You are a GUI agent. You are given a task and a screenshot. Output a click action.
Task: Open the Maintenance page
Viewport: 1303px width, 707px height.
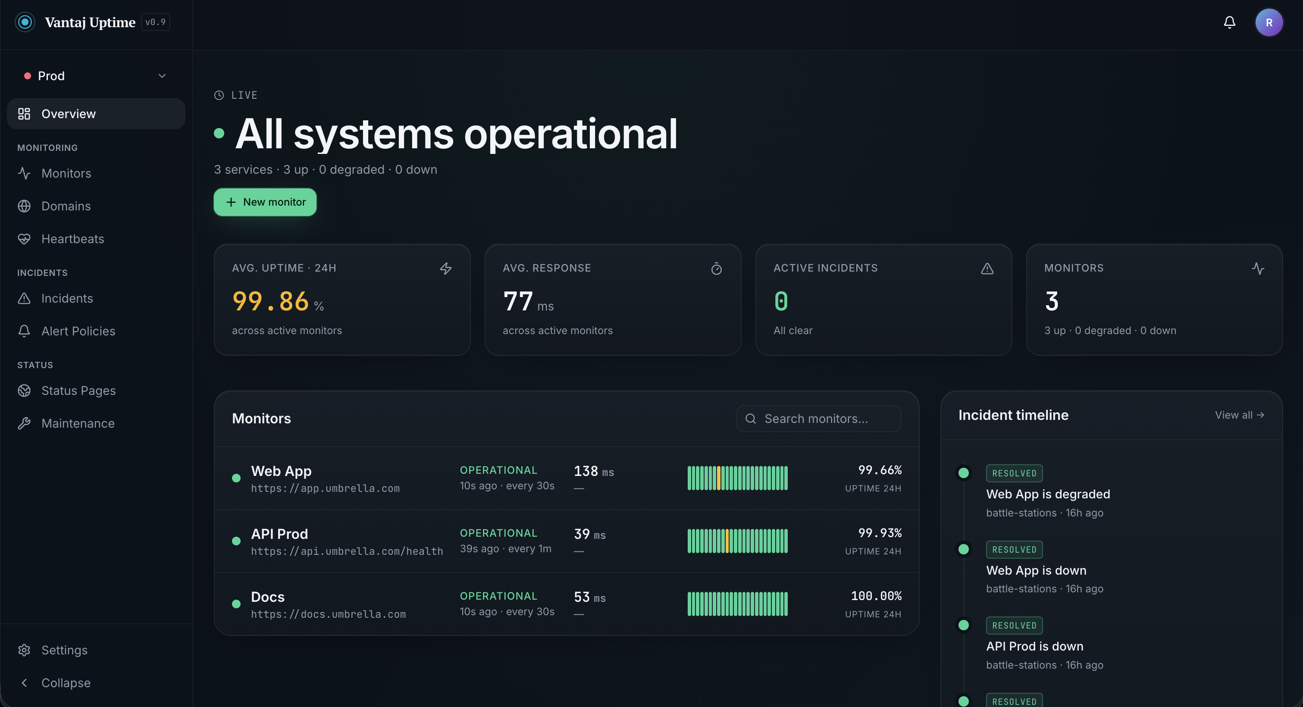tap(96, 423)
